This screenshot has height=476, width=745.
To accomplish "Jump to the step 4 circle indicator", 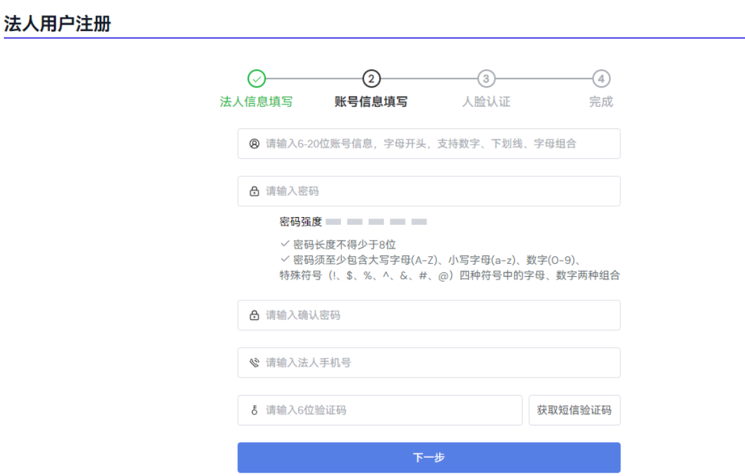I will tap(601, 79).
